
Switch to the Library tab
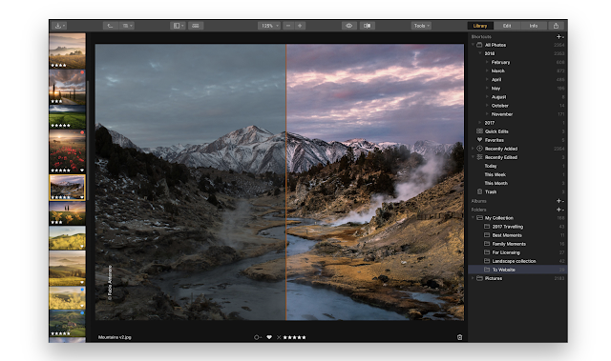(480, 26)
